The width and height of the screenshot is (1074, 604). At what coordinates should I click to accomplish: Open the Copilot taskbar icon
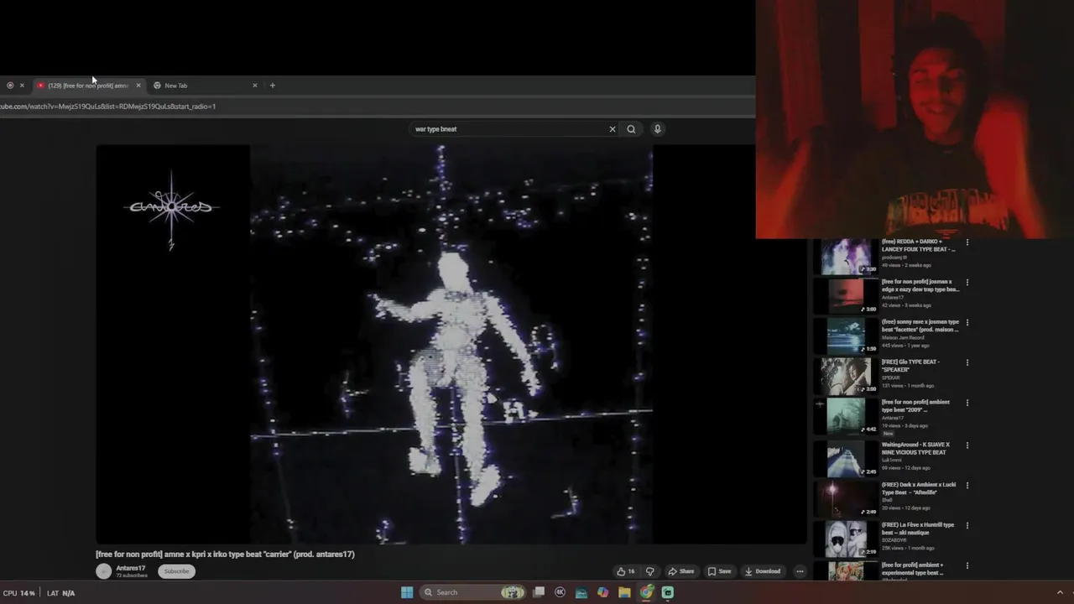pyautogui.click(x=602, y=592)
